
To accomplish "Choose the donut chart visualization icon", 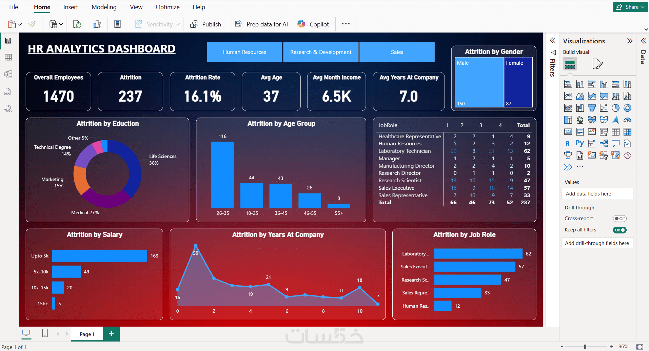I will 627,108.
